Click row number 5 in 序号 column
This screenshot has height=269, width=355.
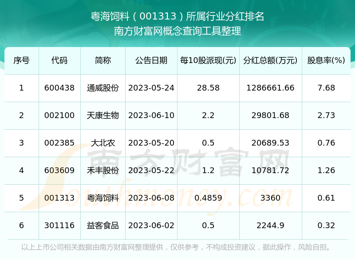(x=21, y=198)
